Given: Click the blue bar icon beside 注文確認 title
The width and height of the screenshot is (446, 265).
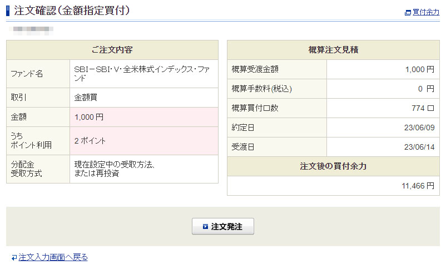Looking at the screenshot, I should coord(8,11).
